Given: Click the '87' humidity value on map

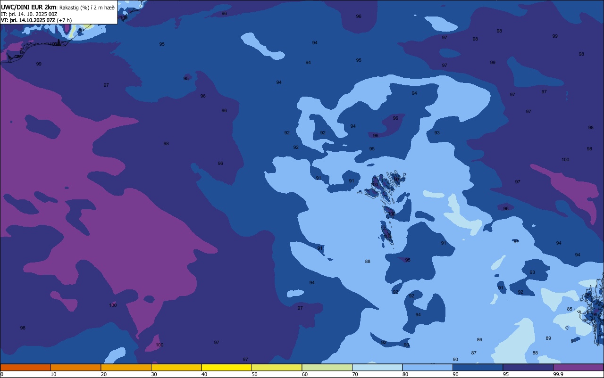Looking at the screenshot, I should point(474,353).
